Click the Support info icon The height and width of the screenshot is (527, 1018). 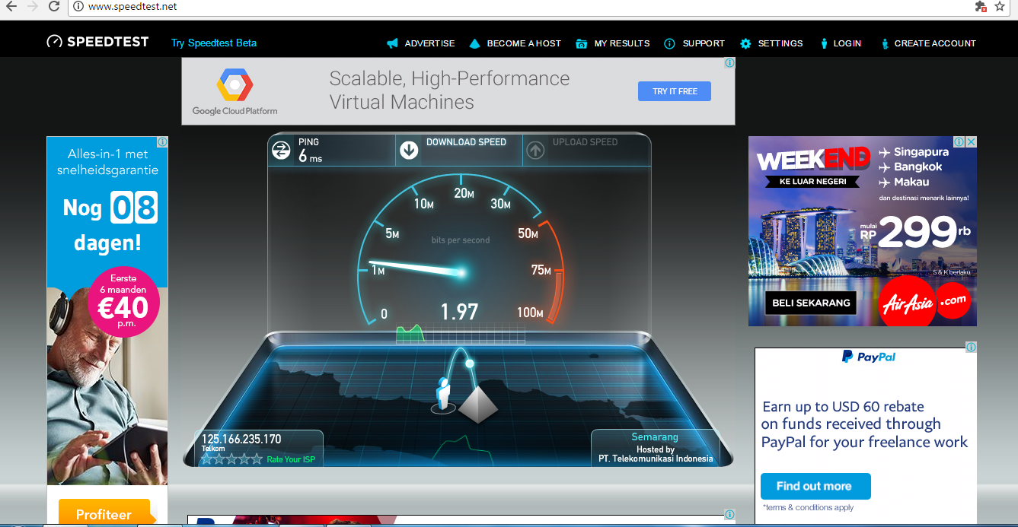click(669, 43)
